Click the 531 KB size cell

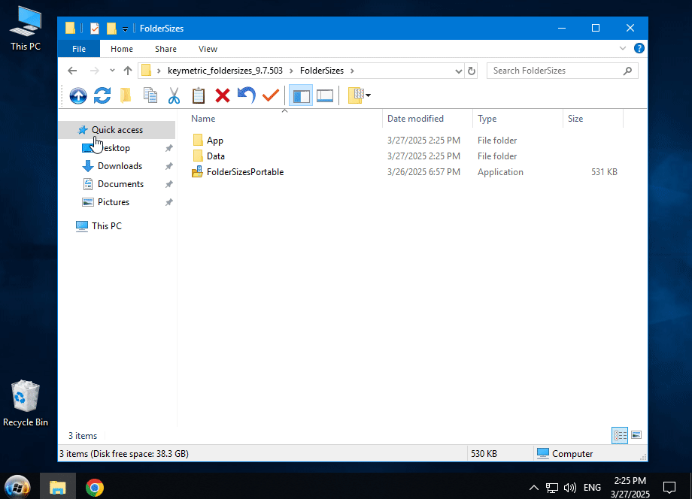(604, 172)
